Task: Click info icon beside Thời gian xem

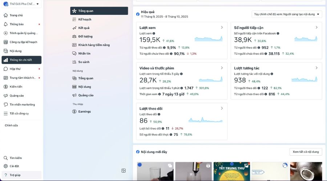Action: tap(160, 94)
